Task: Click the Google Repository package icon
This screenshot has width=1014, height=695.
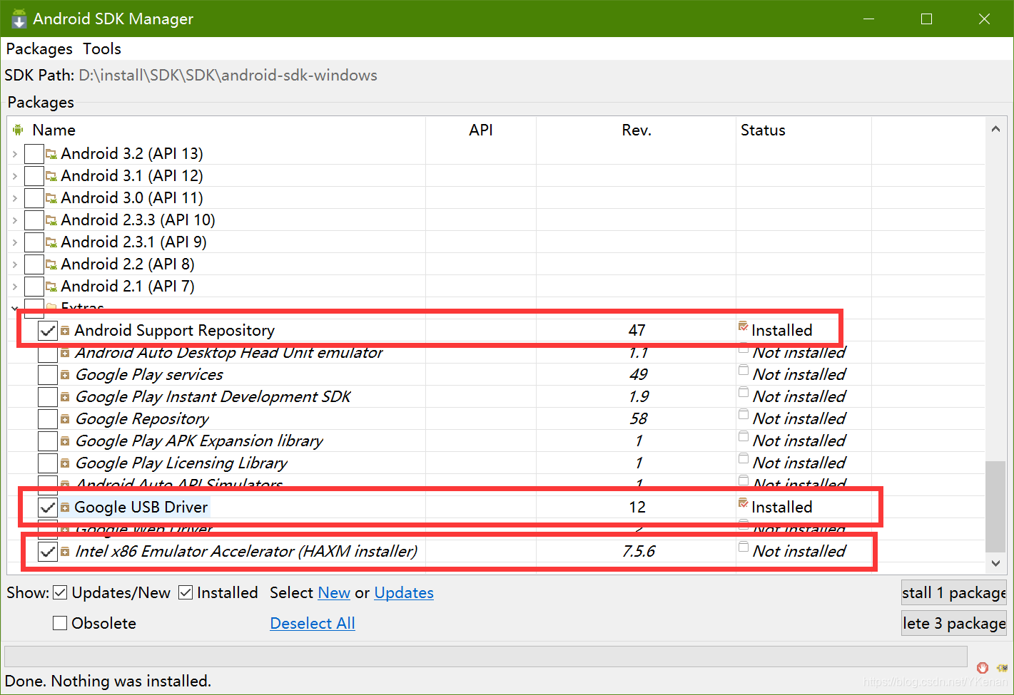Action: tap(65, 419)
